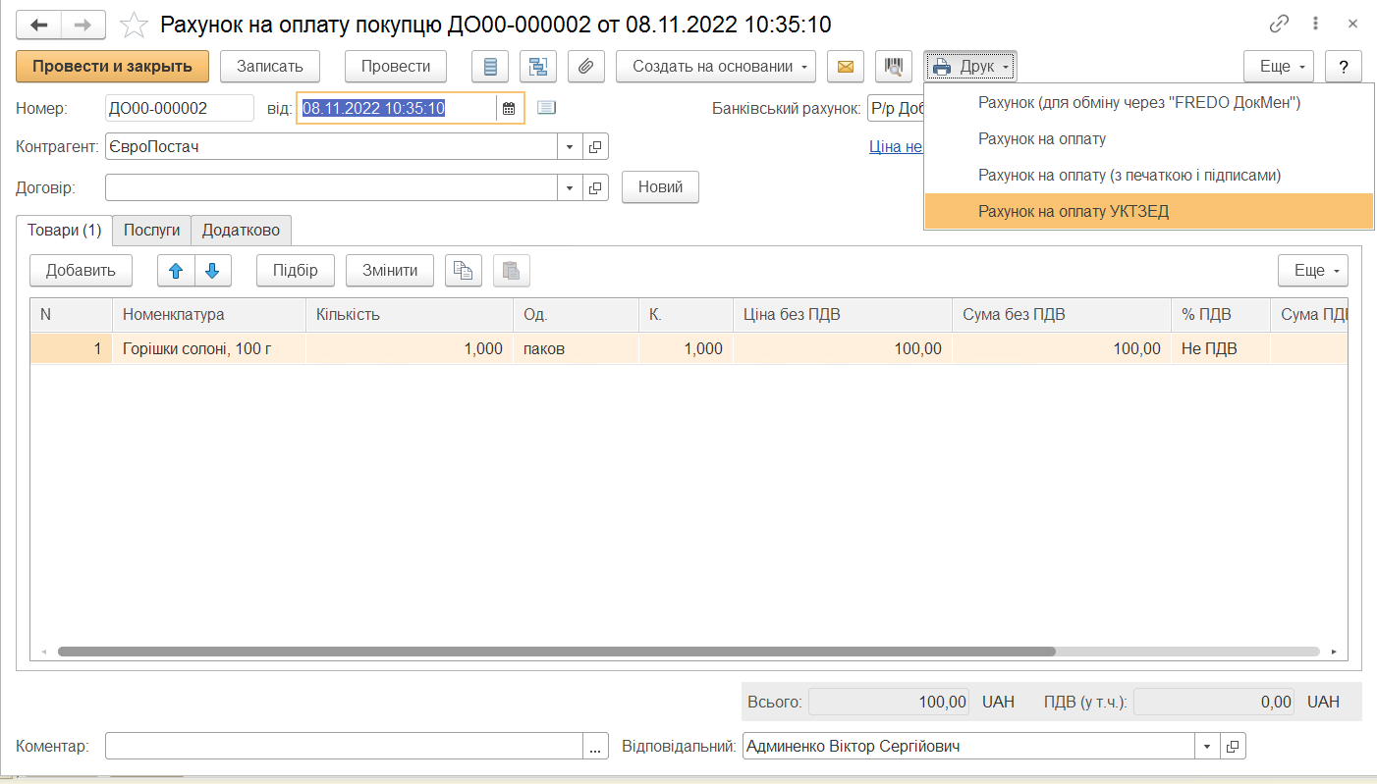This screenshot has height=784, width=1377.
Task: Sort by Номенклатура column header
Action: click(x=208, y=315)
